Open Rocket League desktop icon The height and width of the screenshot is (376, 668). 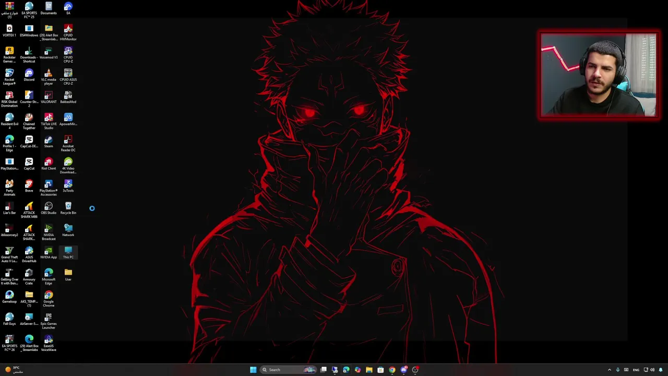(9, 77)
